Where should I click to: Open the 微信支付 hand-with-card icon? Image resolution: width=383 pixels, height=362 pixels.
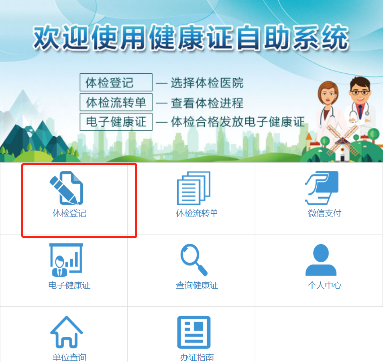click(322, 188)
